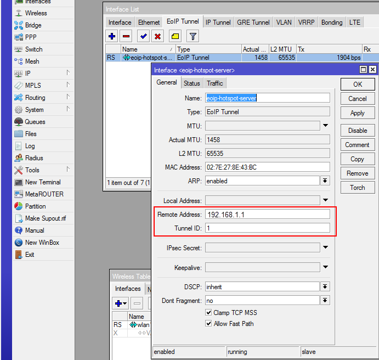Click Wireless Table blue plus add button

pyautogui.click(x=121, y=303)
